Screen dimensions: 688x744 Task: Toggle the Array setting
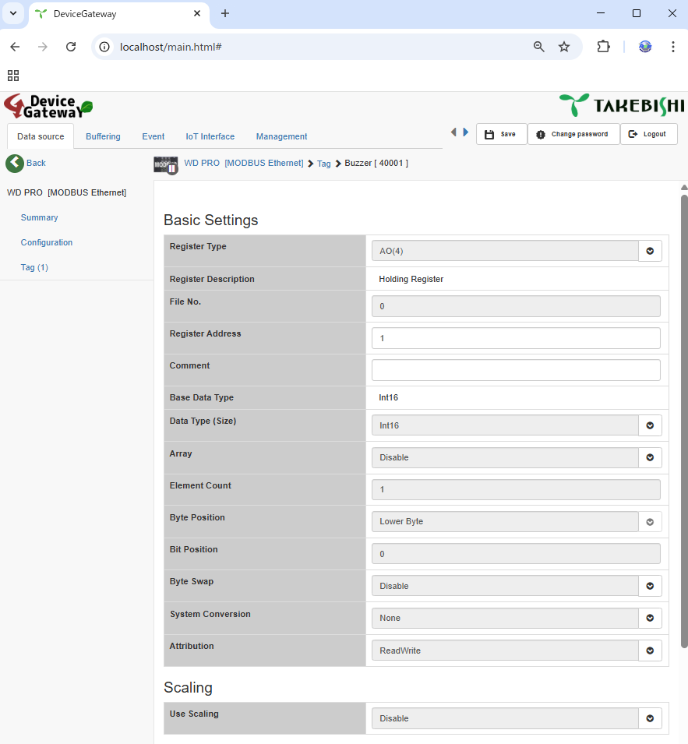click(x=650, y=457)
